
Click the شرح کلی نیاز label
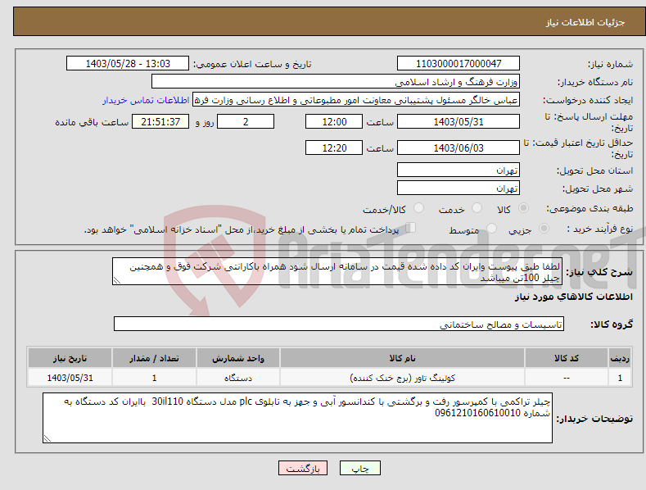coord(599,272)
